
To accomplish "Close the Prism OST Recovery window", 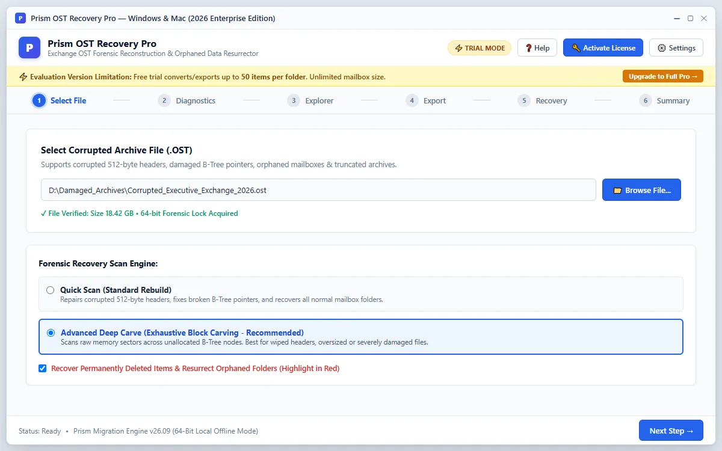I will 705,18.
